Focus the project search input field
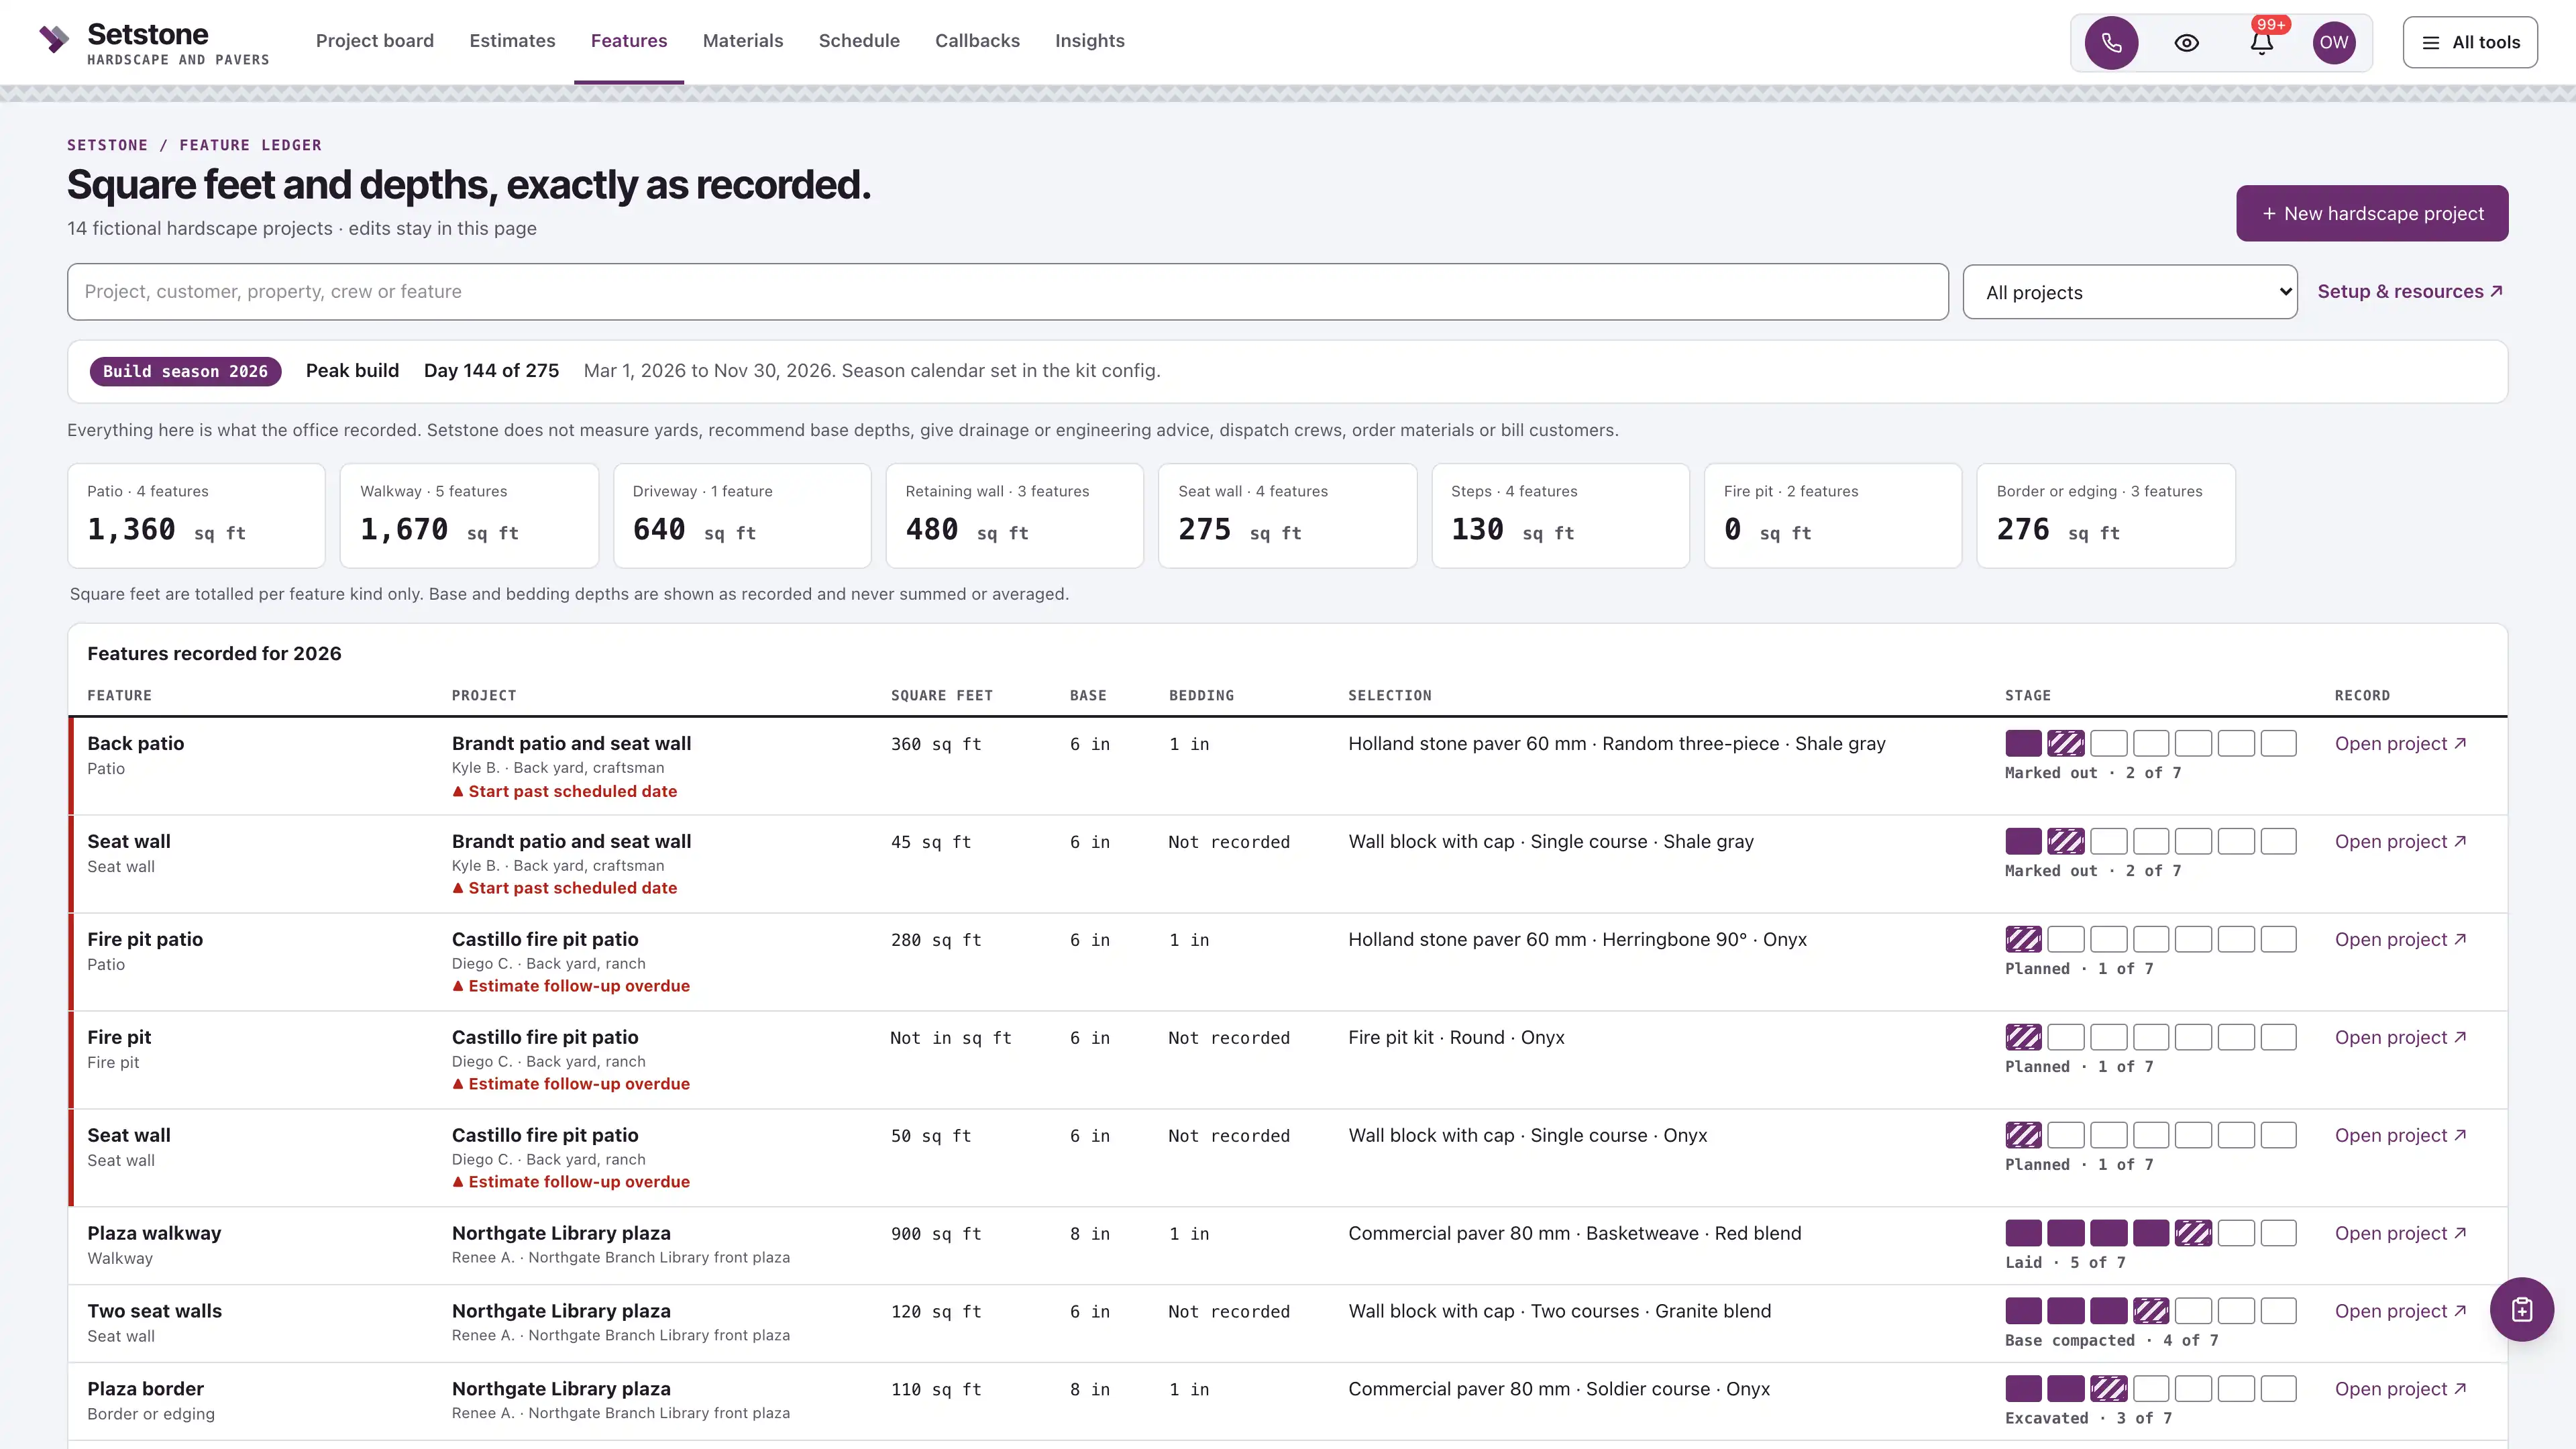 (x=1008, y=292)
